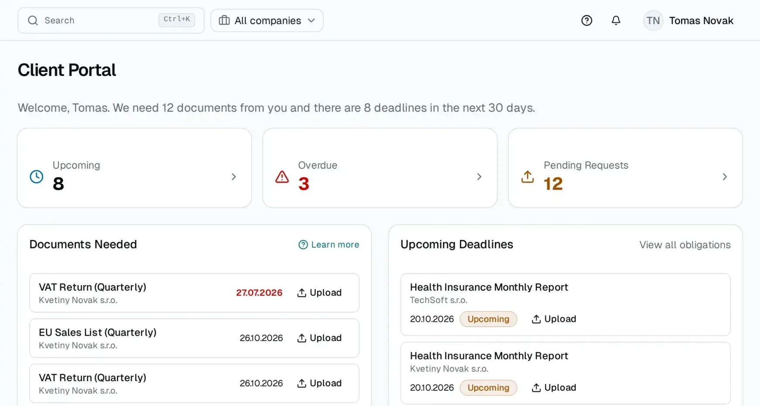Upload for TechSoft Health Insurance Monthly Report
The image size is (760, 406).
[x=554, y=319]
